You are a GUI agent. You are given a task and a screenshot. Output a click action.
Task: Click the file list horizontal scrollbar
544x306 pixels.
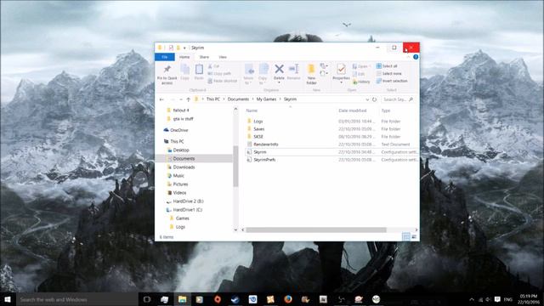(x=315, y=230)
